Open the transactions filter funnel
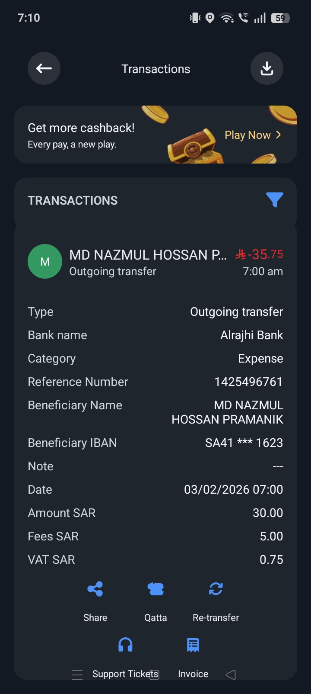Viewport: 311px width, 694px height. coord(275,199)
